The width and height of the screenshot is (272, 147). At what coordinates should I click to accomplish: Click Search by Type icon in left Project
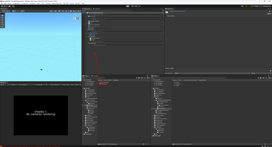click(x=139, y=78)
